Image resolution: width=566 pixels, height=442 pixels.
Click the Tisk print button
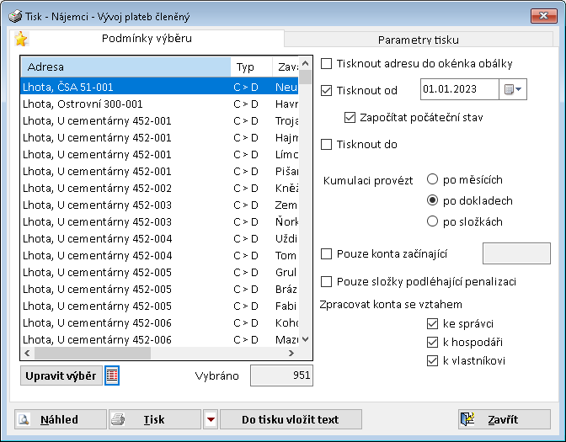tap(155, 419)
